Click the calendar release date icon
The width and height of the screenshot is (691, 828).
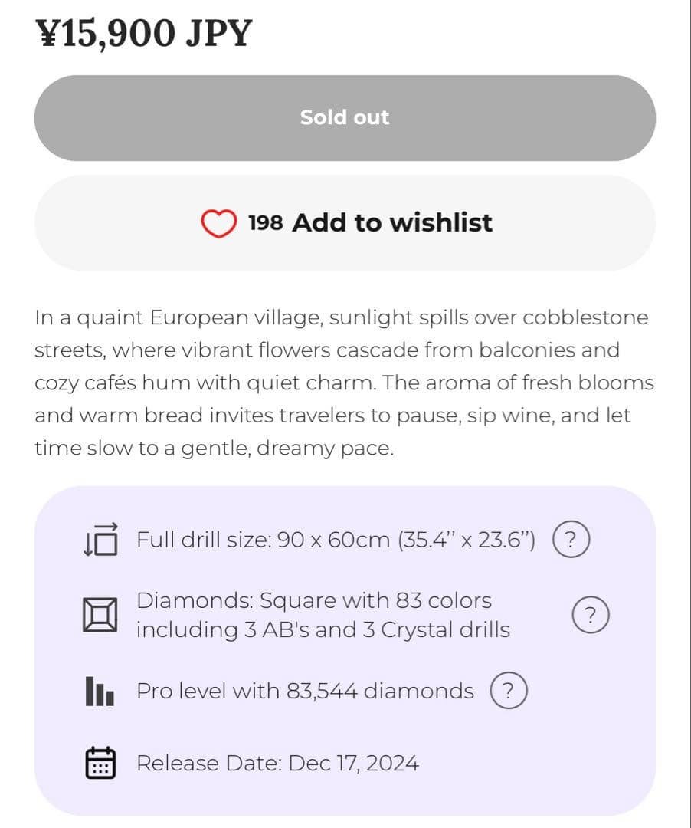(100, 764)
